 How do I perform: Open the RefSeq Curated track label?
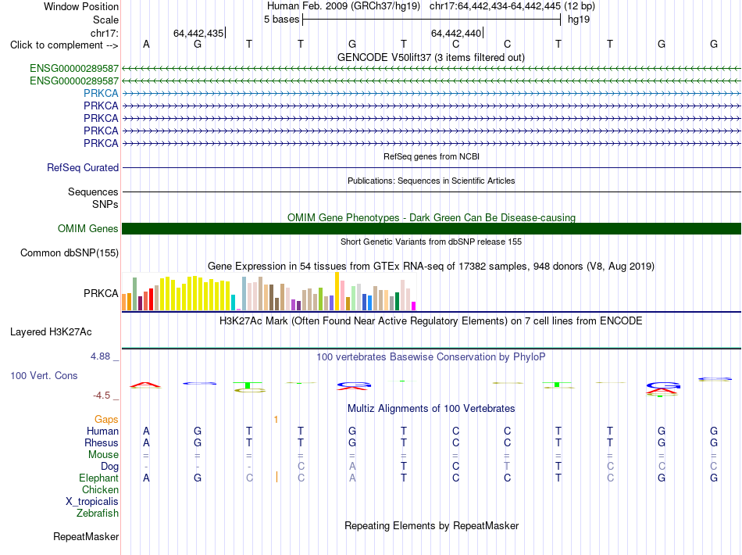pos(83,167)
